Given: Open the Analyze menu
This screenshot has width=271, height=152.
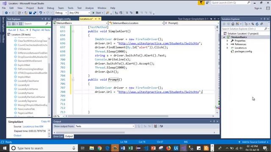Looking at the screenshot, I should [x=89, y=8].
